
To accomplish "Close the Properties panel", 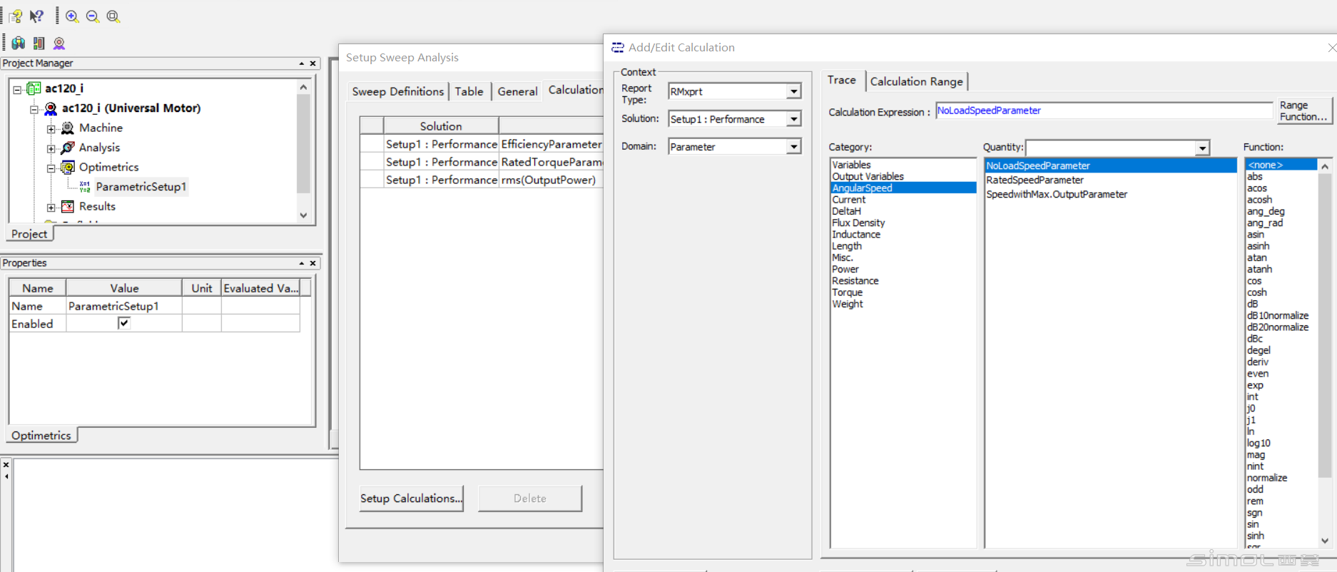I will click(312, 263).
